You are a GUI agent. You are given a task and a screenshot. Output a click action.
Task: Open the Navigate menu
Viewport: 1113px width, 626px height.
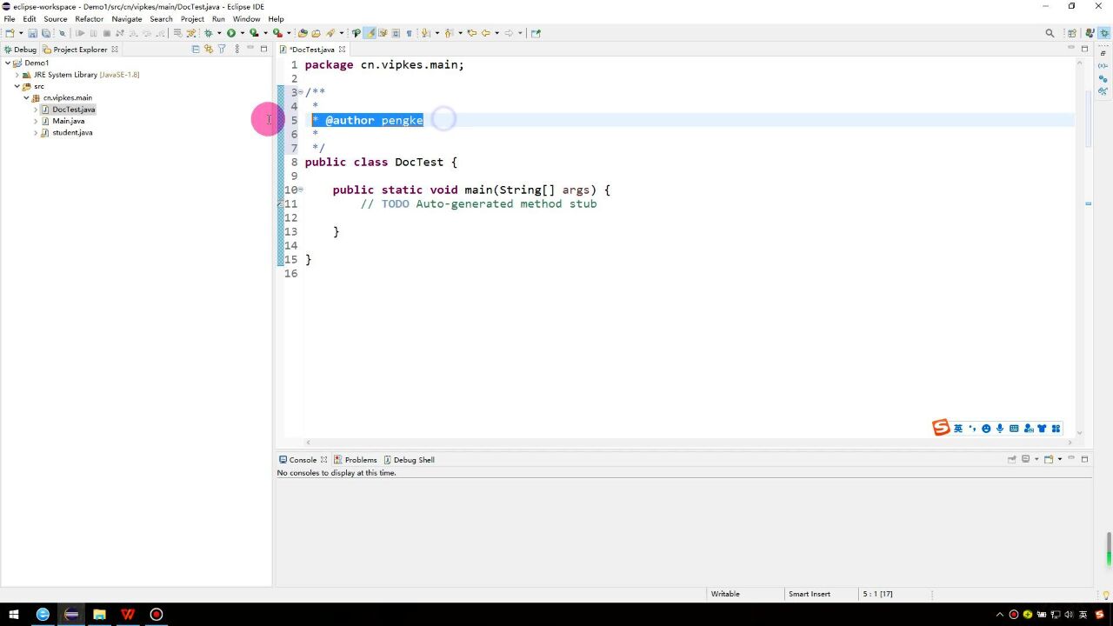pyautogui.click(x=127, y=18)
